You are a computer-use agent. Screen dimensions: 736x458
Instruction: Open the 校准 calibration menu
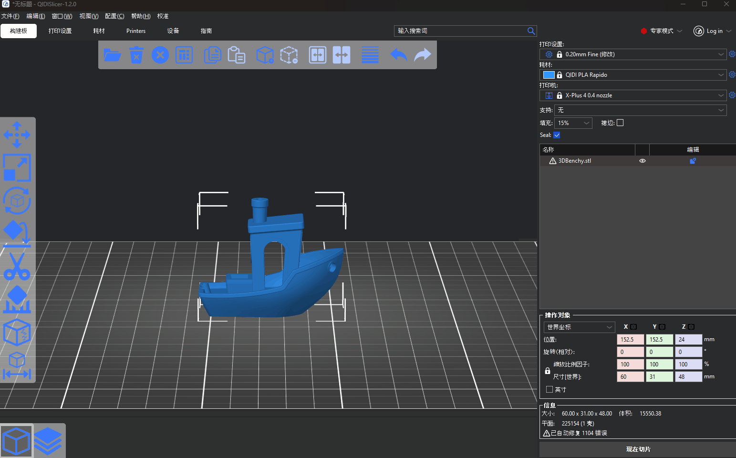click(163, 16)
